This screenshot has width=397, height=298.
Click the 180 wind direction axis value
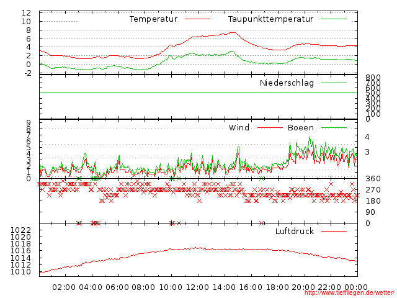tap(373, 201)
